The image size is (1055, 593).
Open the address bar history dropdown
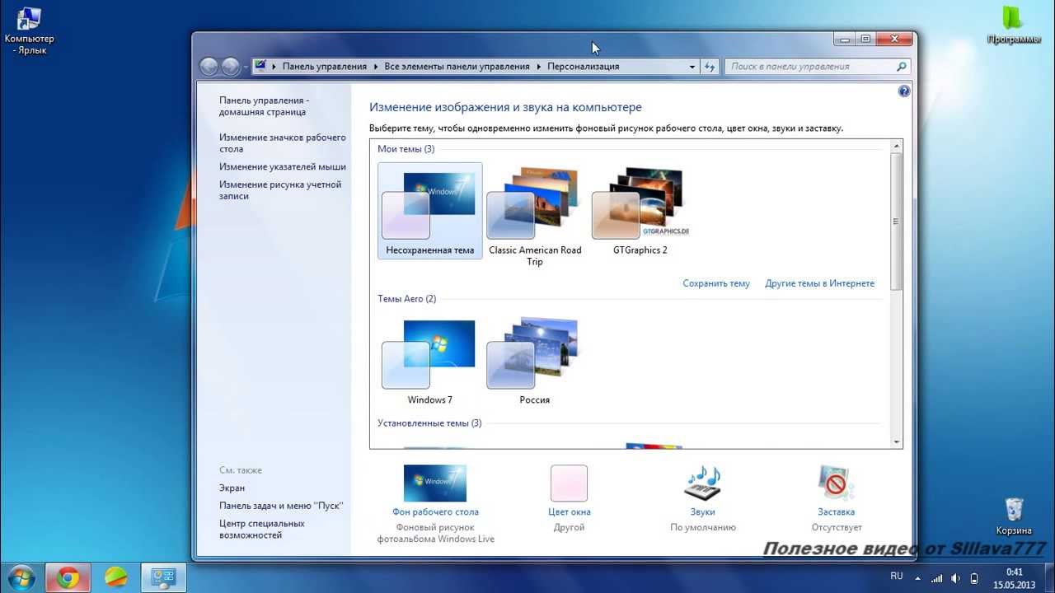coord(692,67)
